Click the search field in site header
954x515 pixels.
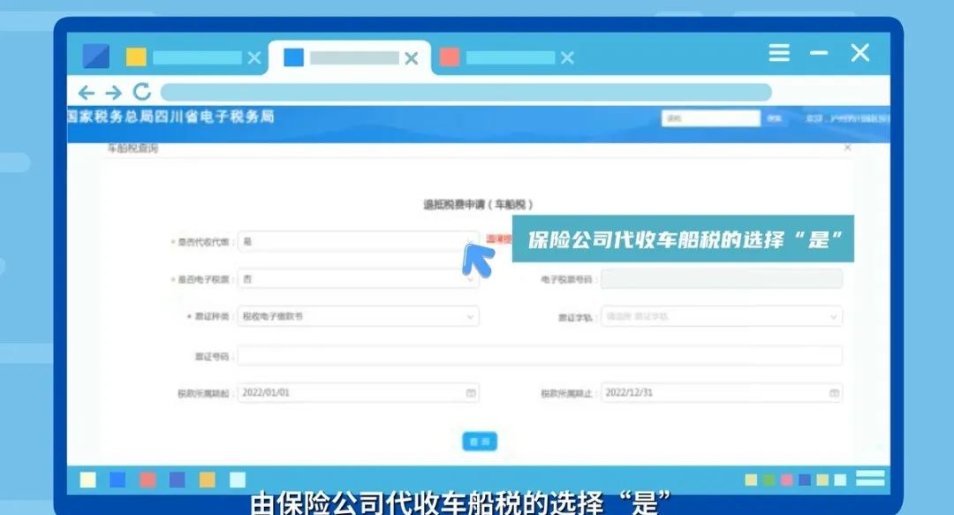[710, 118]
